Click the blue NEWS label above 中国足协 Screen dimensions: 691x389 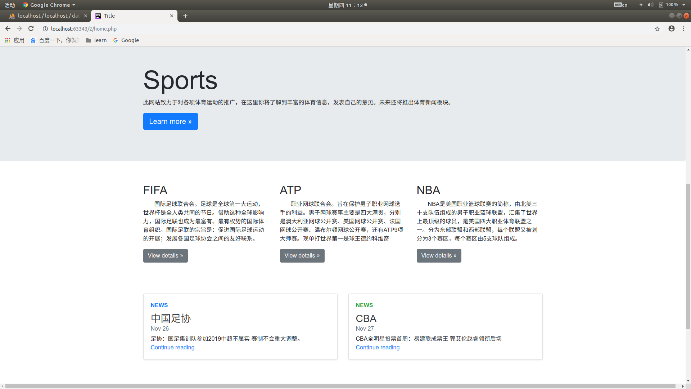coord(159,305)
